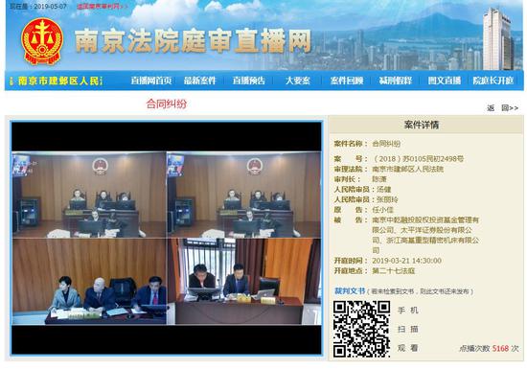
Task: Select the case number (2018)苏0105民初2498号
Action: click(418, 159)
